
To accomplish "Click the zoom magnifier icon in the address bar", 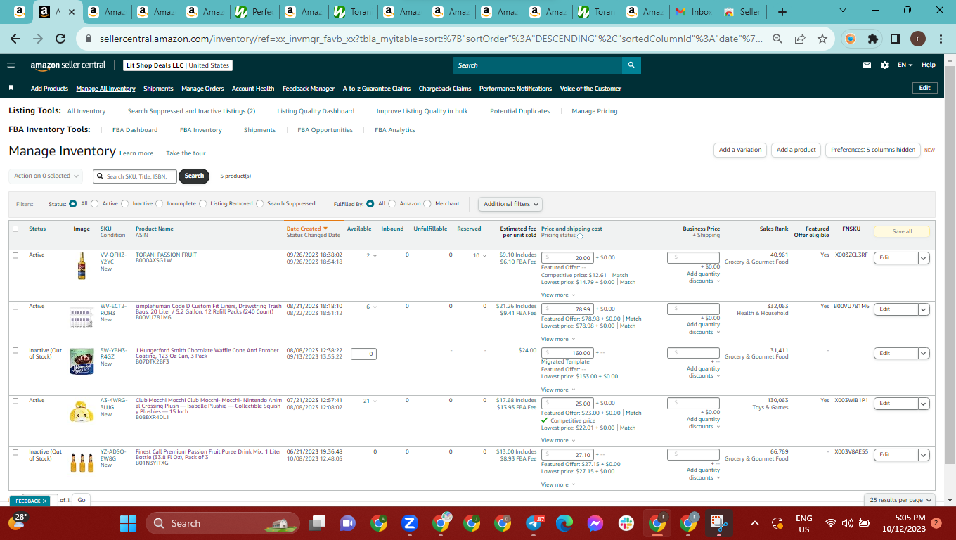I will click(777, 39).
